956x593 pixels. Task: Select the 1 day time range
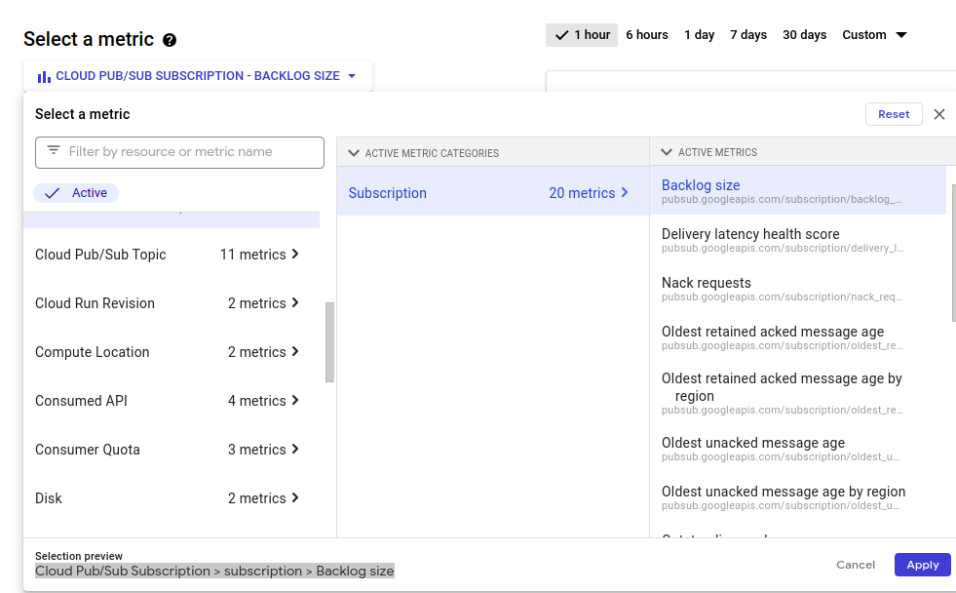pos(699,34)
